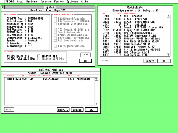This screenshot has height=133, width=178.
Task: Click Update in the Cookieliste window
Action: 150,61
